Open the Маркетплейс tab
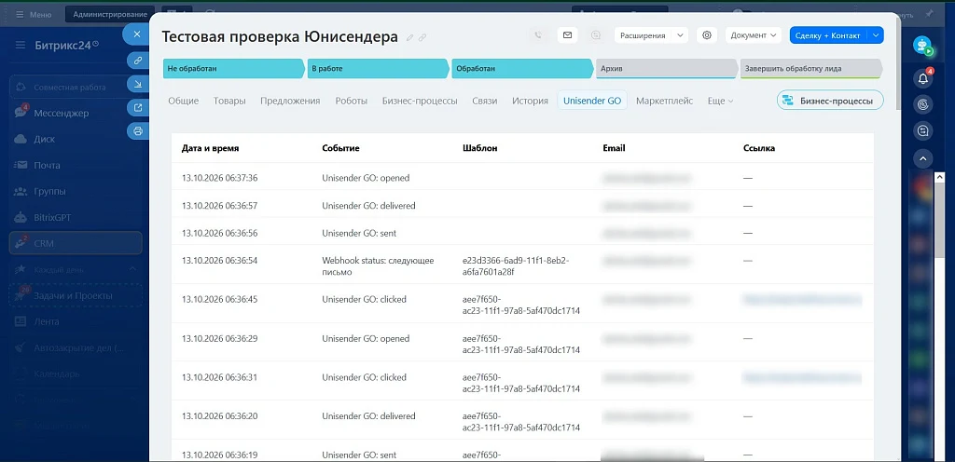 click(x=664, y=101)
